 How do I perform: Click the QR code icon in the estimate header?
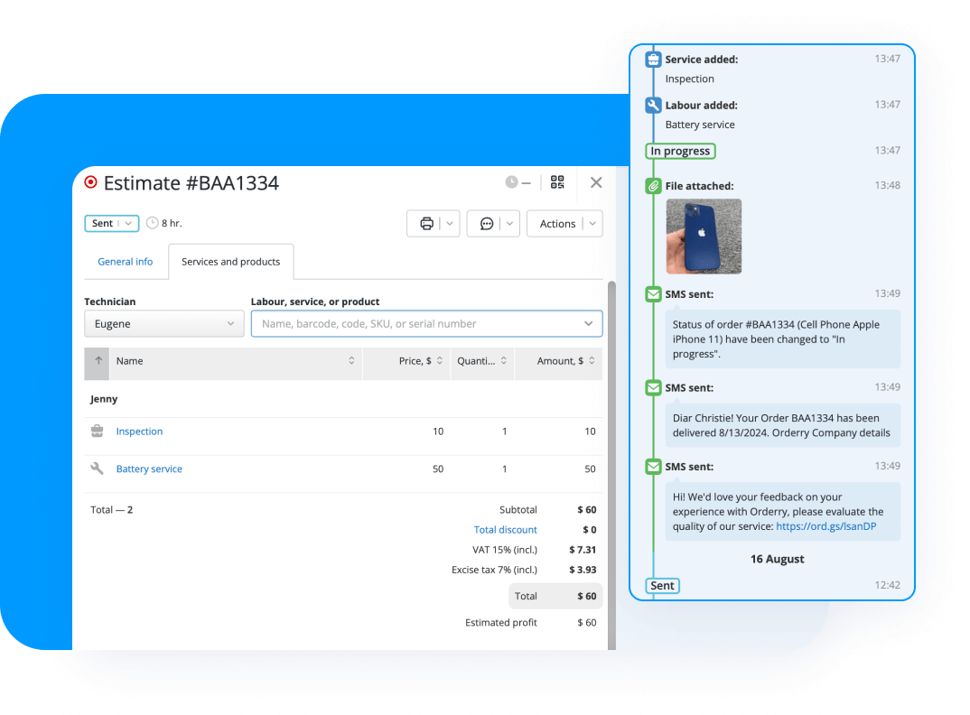pos(556,182)
